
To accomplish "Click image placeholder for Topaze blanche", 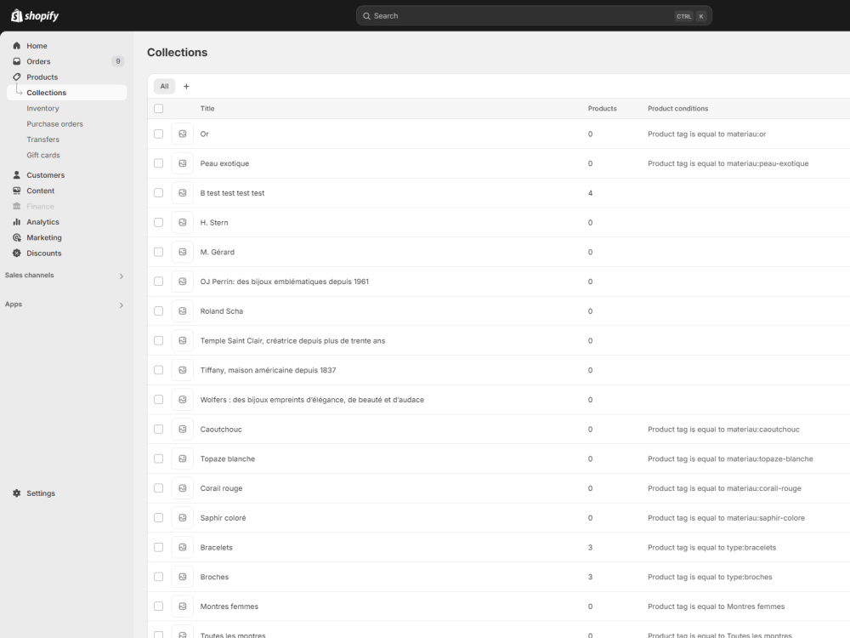I will tap(183, 459).
